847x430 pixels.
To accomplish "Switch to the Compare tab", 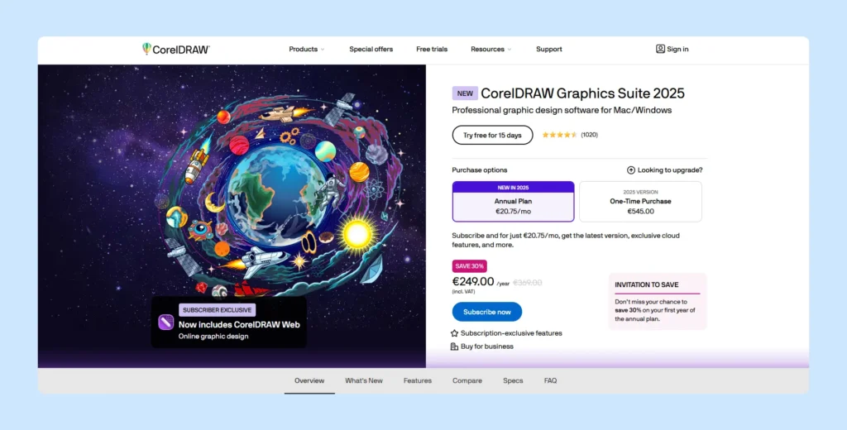I will tap(467, 381).
